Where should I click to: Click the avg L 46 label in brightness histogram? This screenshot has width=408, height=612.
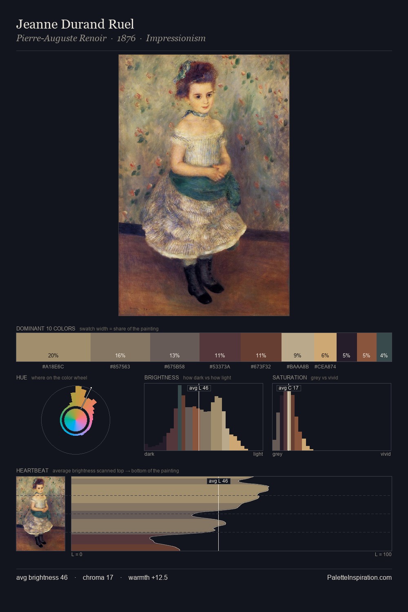coord(199,388)
